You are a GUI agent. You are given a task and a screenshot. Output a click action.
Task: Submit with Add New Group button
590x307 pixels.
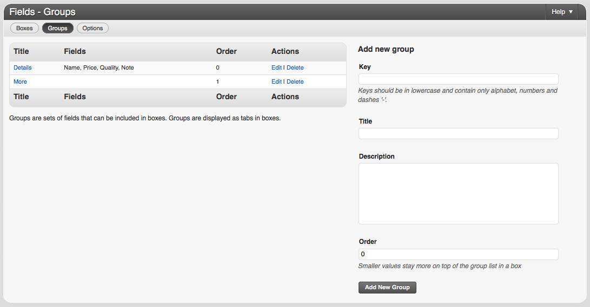[x=387, y=288]
